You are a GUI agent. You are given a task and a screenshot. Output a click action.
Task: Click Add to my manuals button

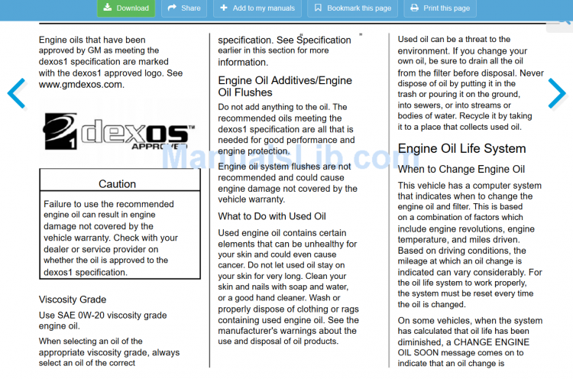[x=257, y=8]
